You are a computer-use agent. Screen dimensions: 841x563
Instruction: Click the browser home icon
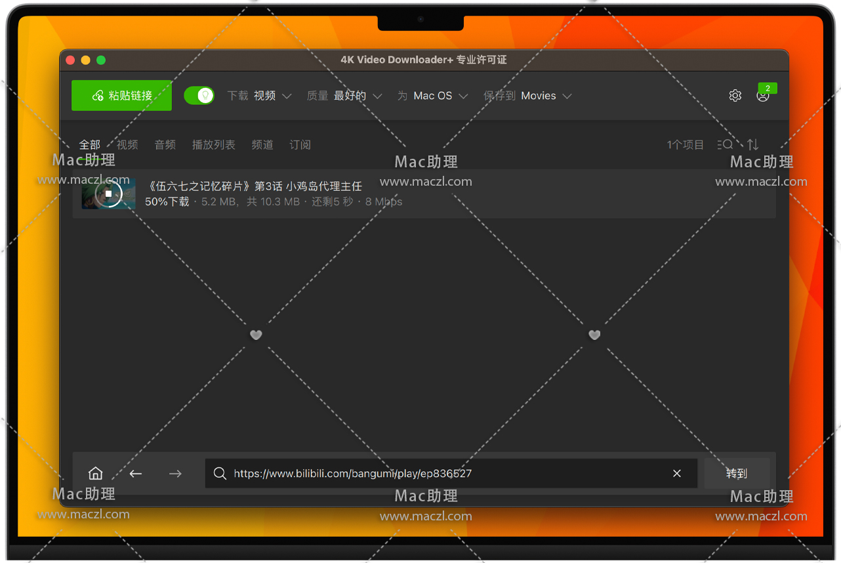[x=96, y=473]
